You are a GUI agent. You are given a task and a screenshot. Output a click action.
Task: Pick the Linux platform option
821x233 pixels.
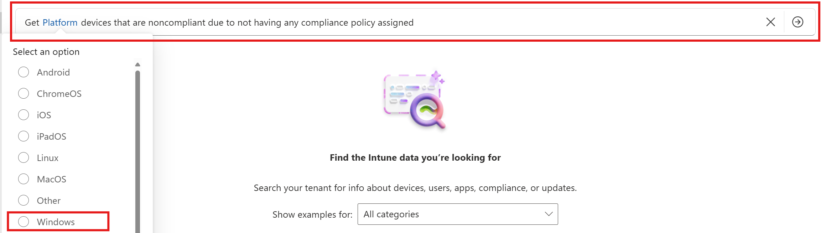(24, 157)
